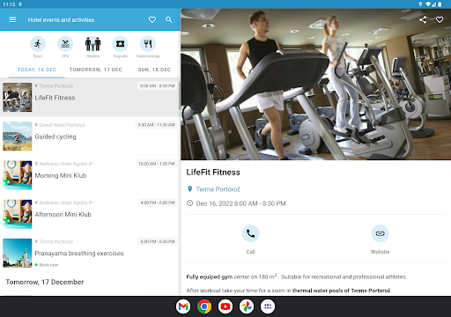The image size is (451, 317).
Task: Tap the location pin beside Terme Portorož
Action: 190,189
